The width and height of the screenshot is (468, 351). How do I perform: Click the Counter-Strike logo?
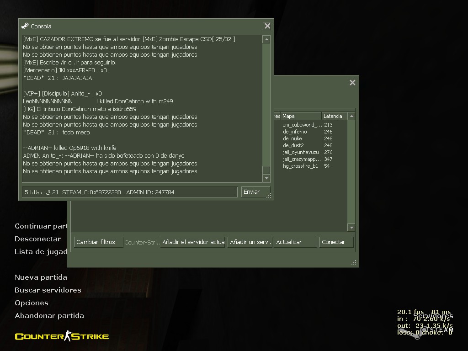pyautogui.click(x=62, y=336)
